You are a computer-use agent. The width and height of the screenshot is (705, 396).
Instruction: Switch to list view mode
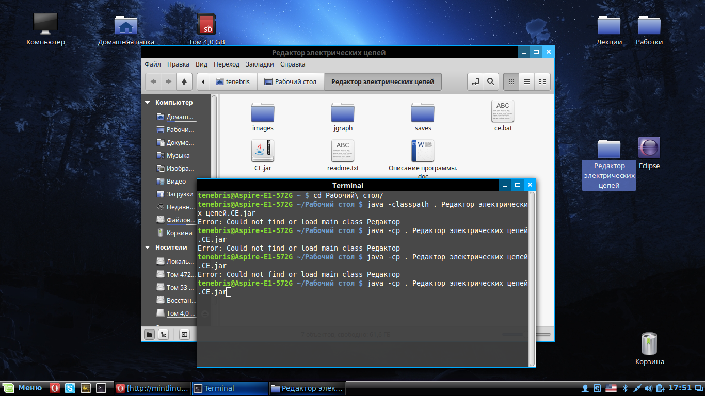[527, 81]
